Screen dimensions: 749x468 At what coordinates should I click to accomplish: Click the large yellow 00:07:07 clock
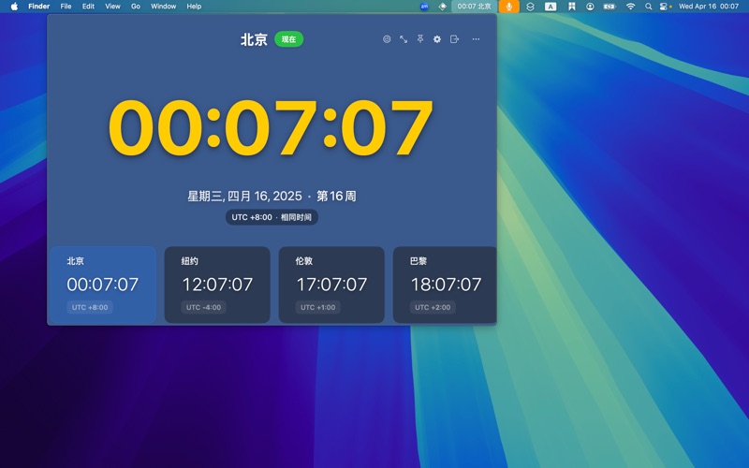coord(271,127)
